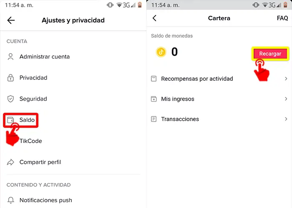292x208 pixels.
Task: Tap the bell icon for Notificaciones push
Action: pos(11,200)
